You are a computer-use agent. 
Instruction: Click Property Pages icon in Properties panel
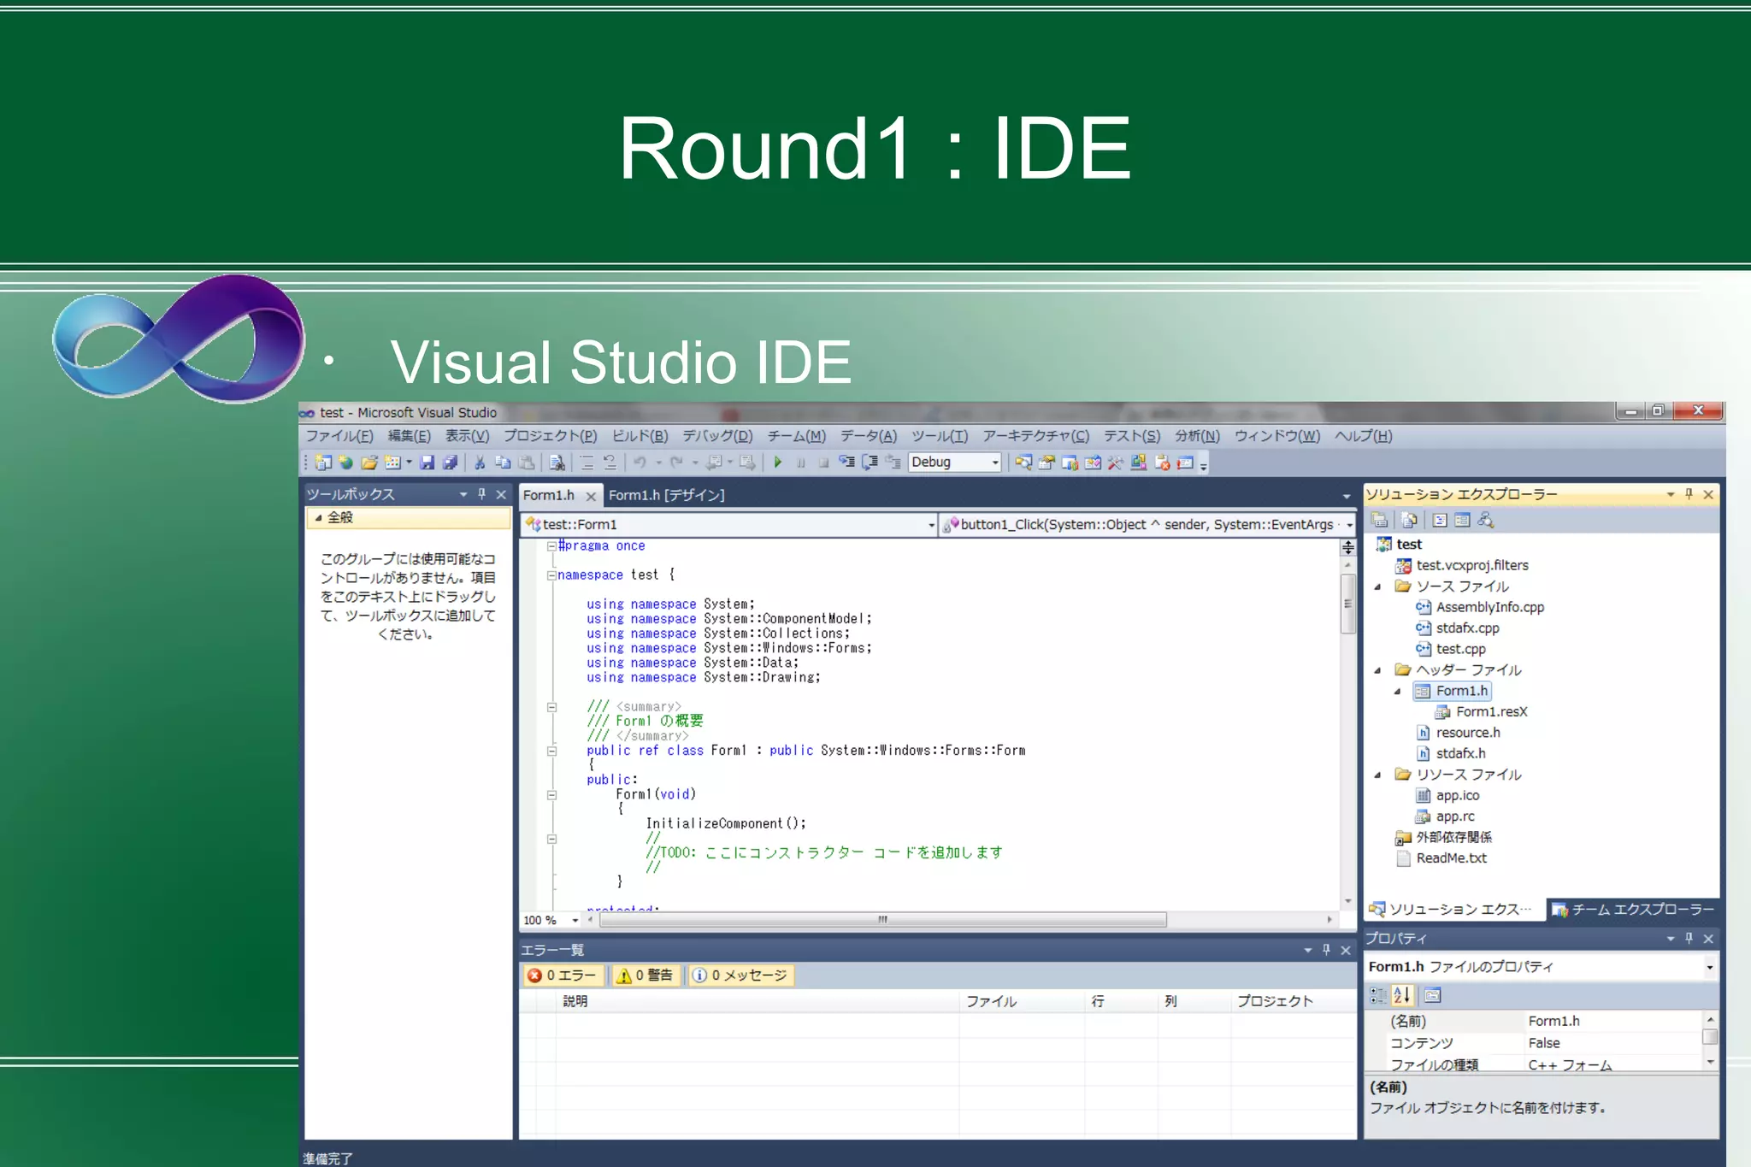1432,995
